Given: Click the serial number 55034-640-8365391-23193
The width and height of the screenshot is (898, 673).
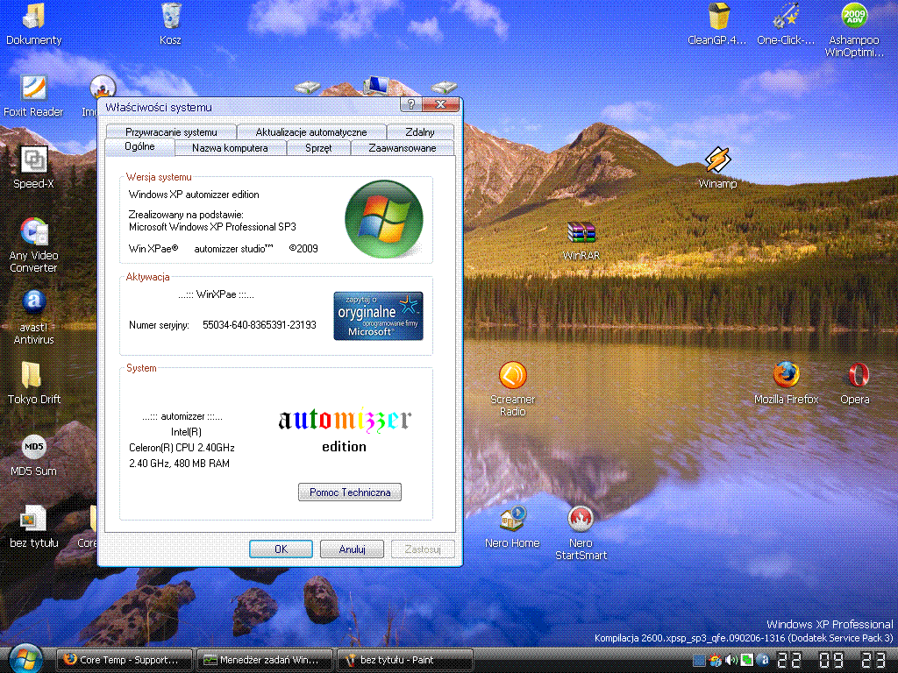Looking at the screenshot, I should pos(260,325).
